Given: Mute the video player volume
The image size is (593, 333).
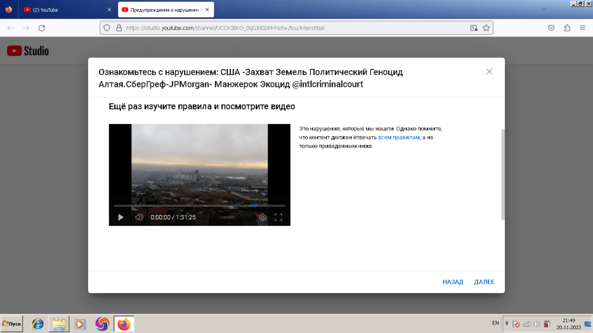Looking at the screenshot, I should point(139,217).
